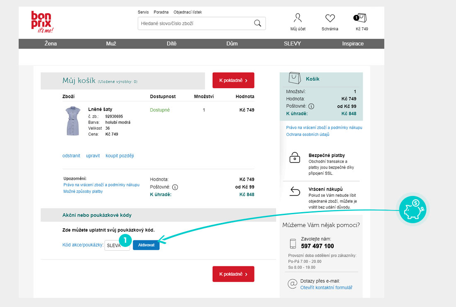Viewport: 456px width, 307px height.
Task: Click the info icon next to Poštovné in Košík panel
Action: (311, 106)
